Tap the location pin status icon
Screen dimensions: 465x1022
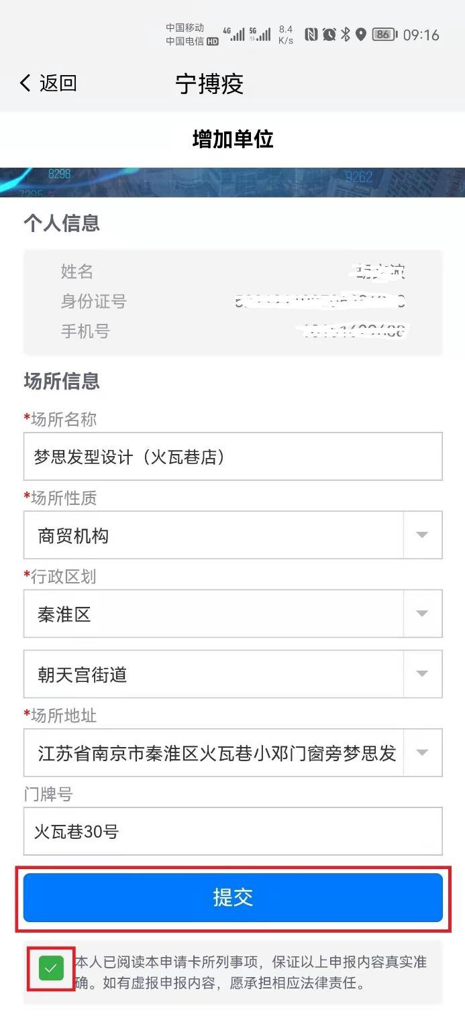click(361, 35)
